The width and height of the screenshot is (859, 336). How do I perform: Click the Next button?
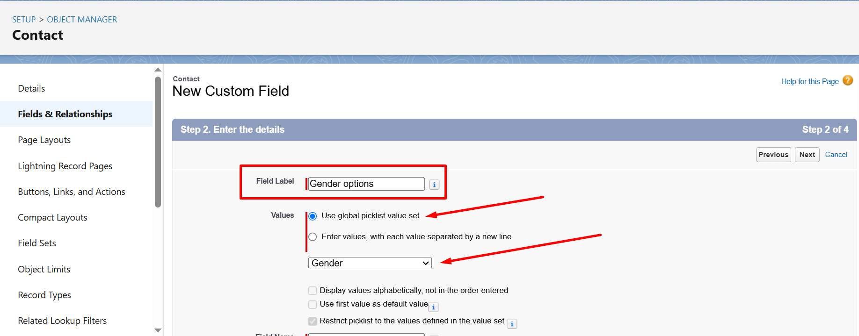(807, 155)
